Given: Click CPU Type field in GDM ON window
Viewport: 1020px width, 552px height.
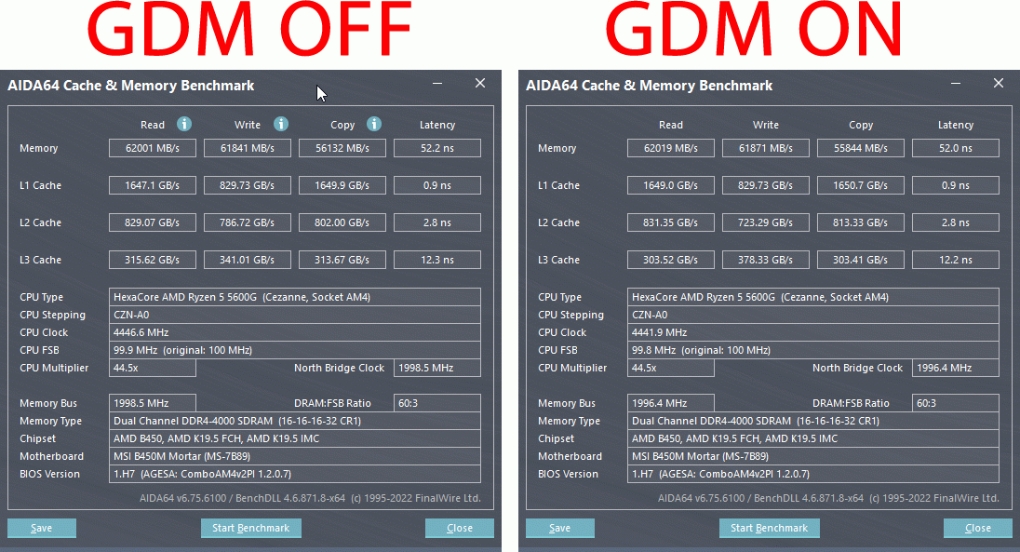Looking at the screenshot, I should tap(813, 297).
